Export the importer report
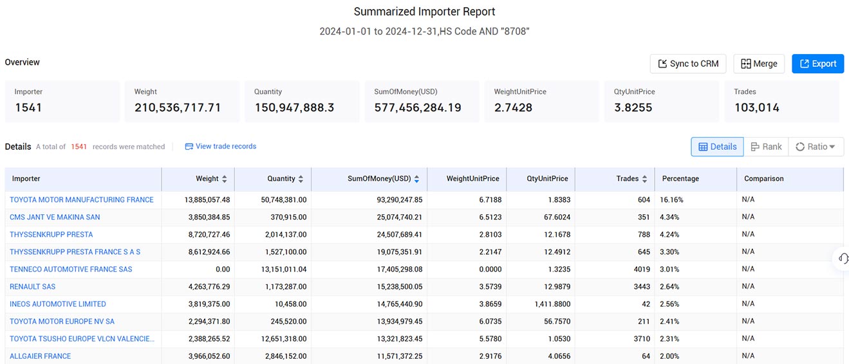Viewport: 849px width, 364px height. tap(817, 64)
